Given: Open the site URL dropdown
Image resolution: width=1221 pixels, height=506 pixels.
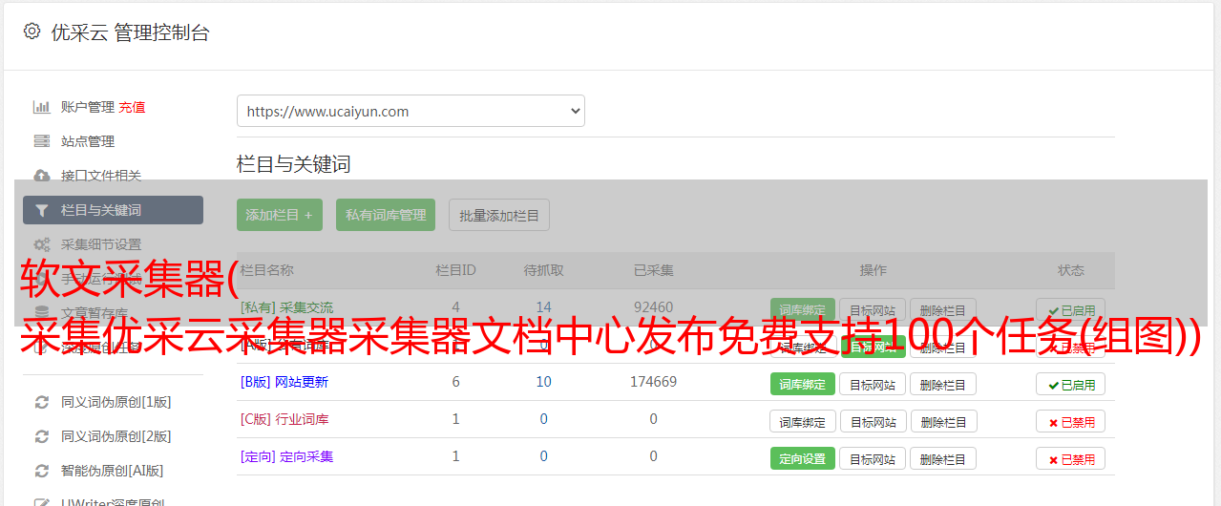Looking at the screenshot, I should tap(411, 111).
